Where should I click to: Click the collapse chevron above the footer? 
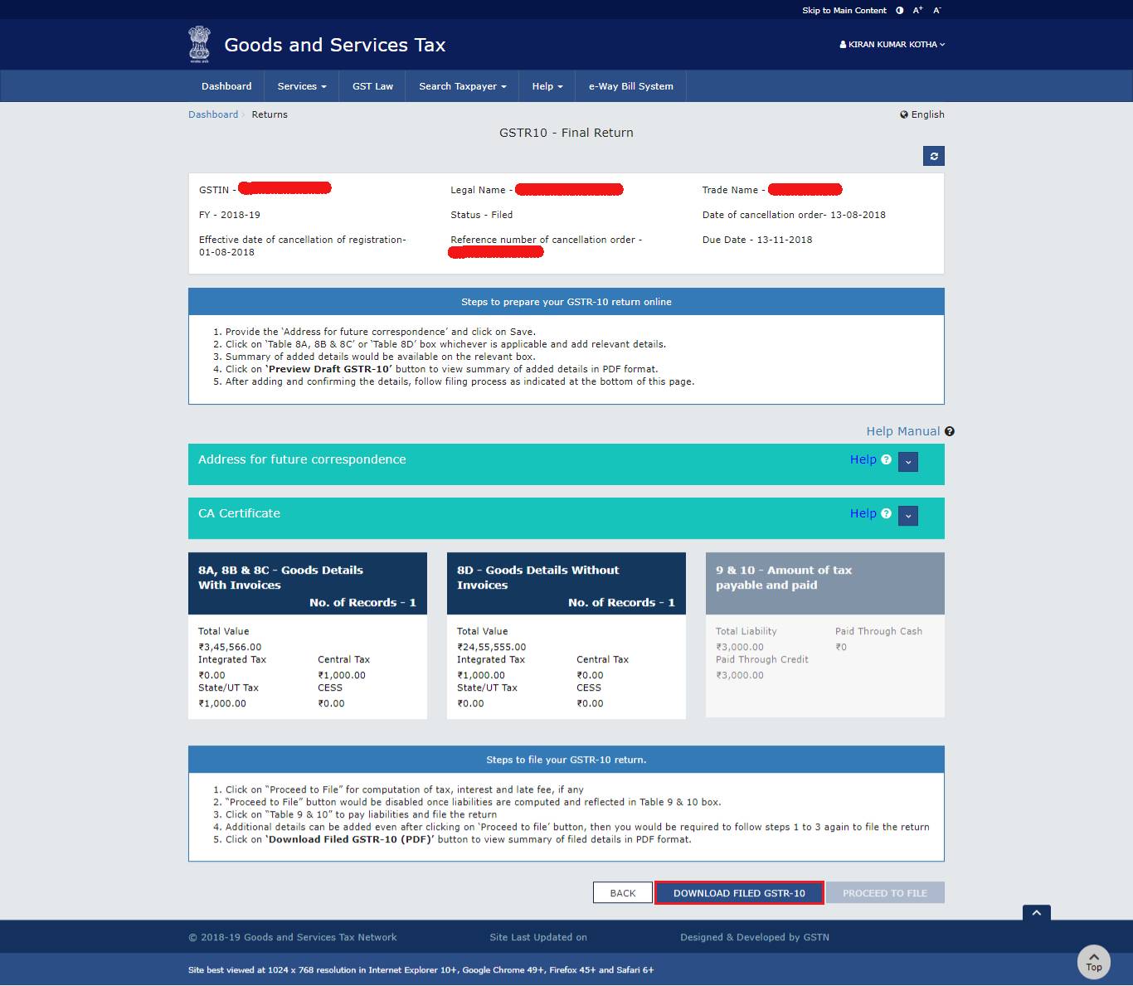point(1036,912)
